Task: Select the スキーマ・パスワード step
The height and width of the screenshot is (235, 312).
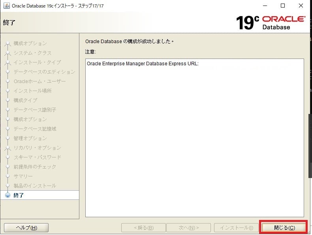Action: point(37,157)
